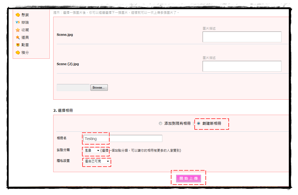Viewport: 298px width, 195px height.
Task: Click the star icon beside 收藏
Action: pyautogui.click(x=18, y=30)
